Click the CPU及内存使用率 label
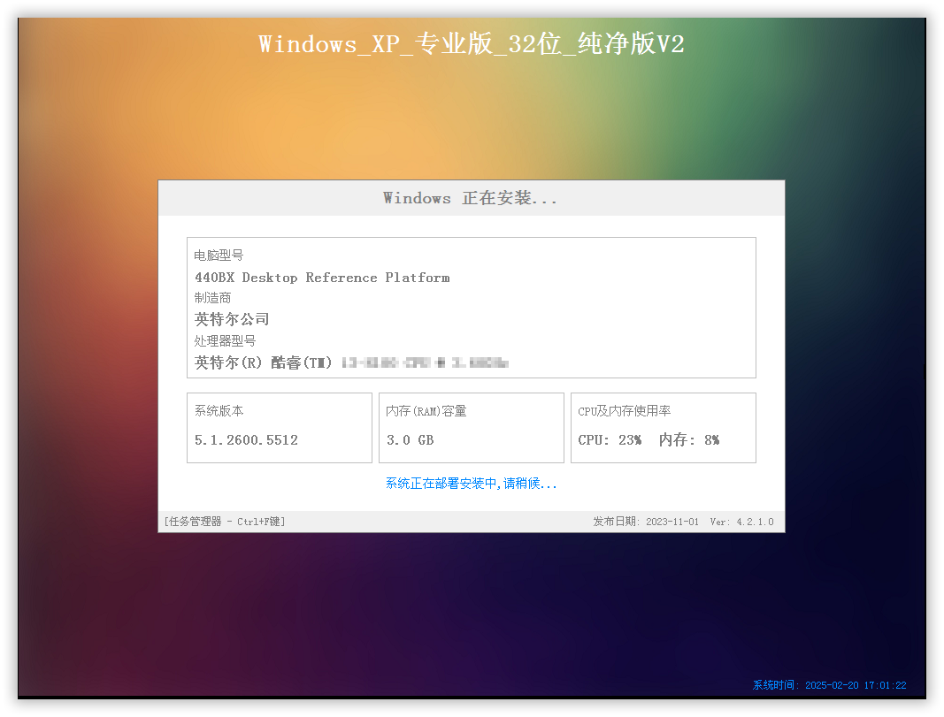This screenshot has height=717, width=944. 625,411
